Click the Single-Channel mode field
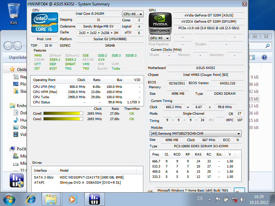 coord(194,114)
